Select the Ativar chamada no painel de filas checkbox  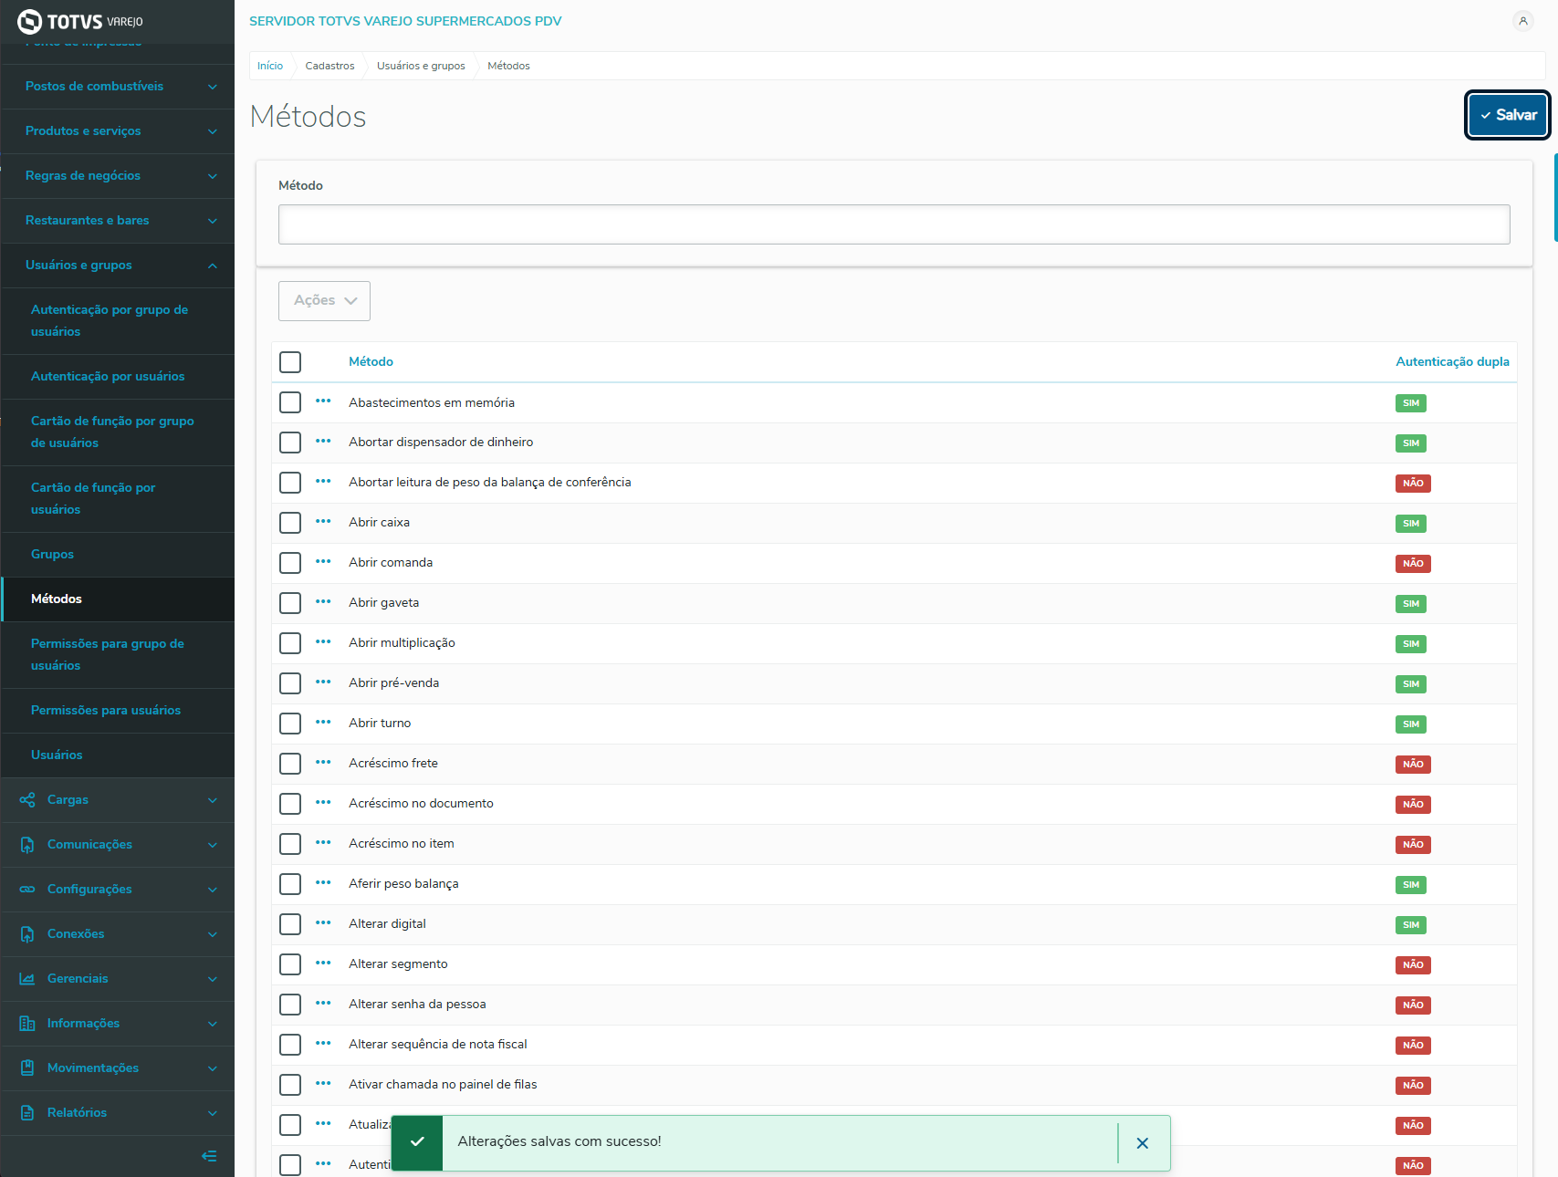pos(290,1085)
